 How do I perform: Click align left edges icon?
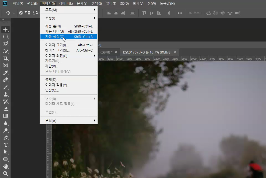click(x=109, y=13)
